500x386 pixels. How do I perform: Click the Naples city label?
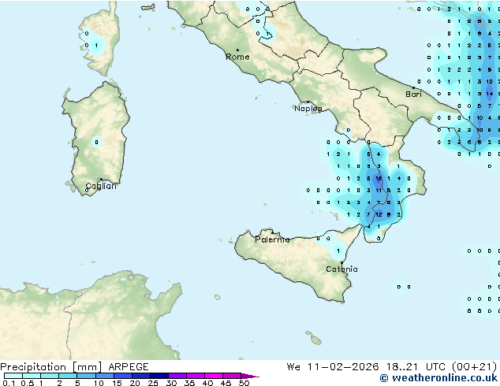click(x=308, y=109)
